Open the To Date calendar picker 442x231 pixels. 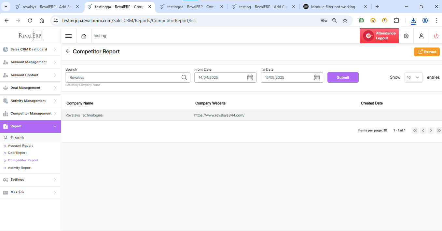pyautogui.click(x=317, y=77)
